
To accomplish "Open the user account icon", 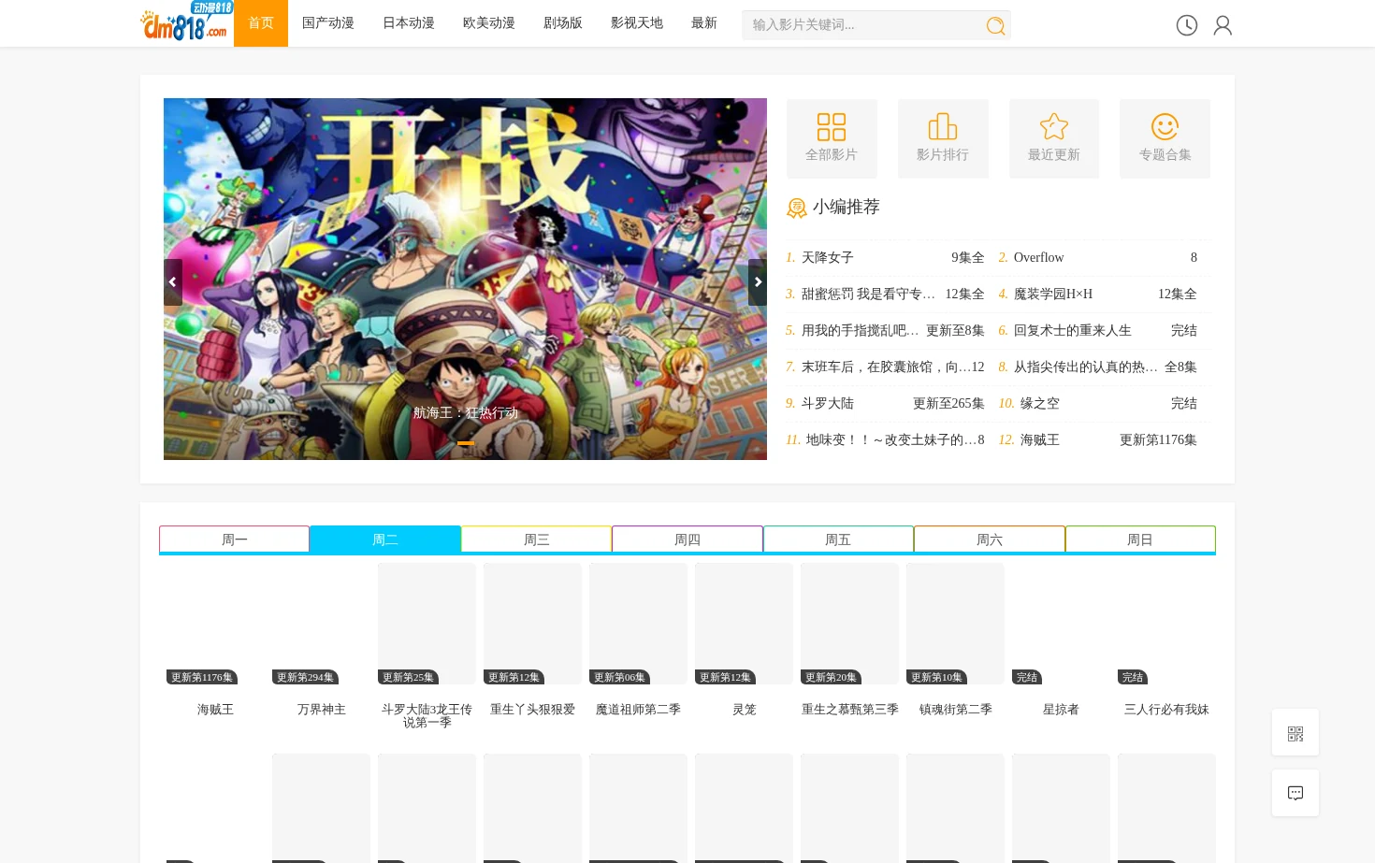I will pos(1223,25).
